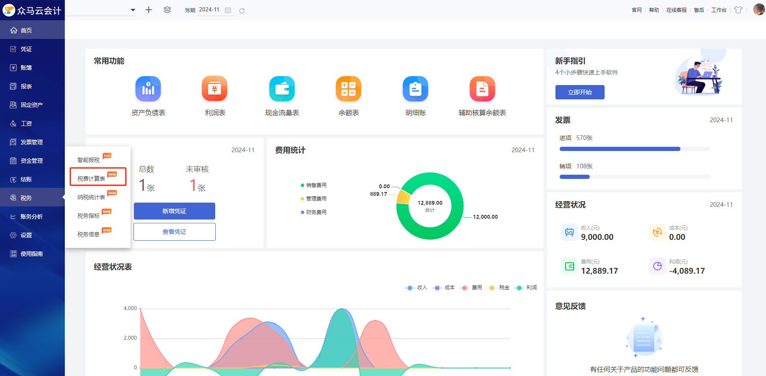This screenshot has height=376, width=766.
Task: Open the shirt skin theme icon
Action: click(x=738, y=10)
